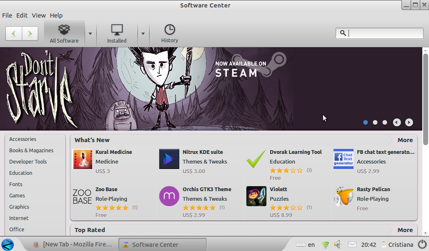The image size is (429, 251).
Task: Open the Office category
Action: 17,229
